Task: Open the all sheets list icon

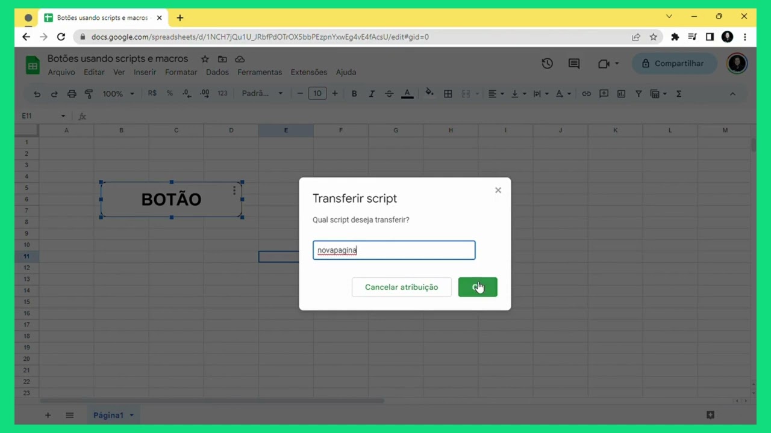Action: pos(69,415)
